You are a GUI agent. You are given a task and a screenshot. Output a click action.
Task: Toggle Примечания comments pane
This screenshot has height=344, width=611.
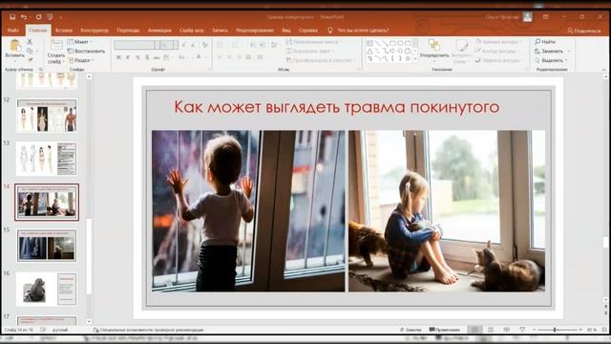(445, 330)
